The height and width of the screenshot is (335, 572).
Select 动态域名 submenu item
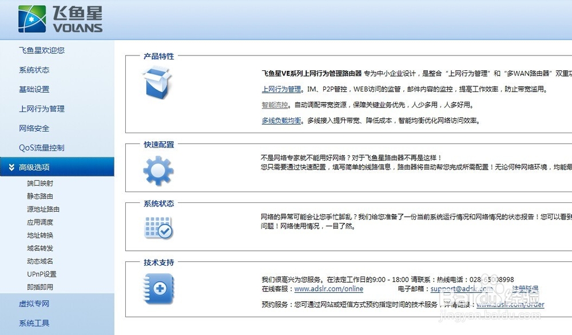[x=40, y=261]
